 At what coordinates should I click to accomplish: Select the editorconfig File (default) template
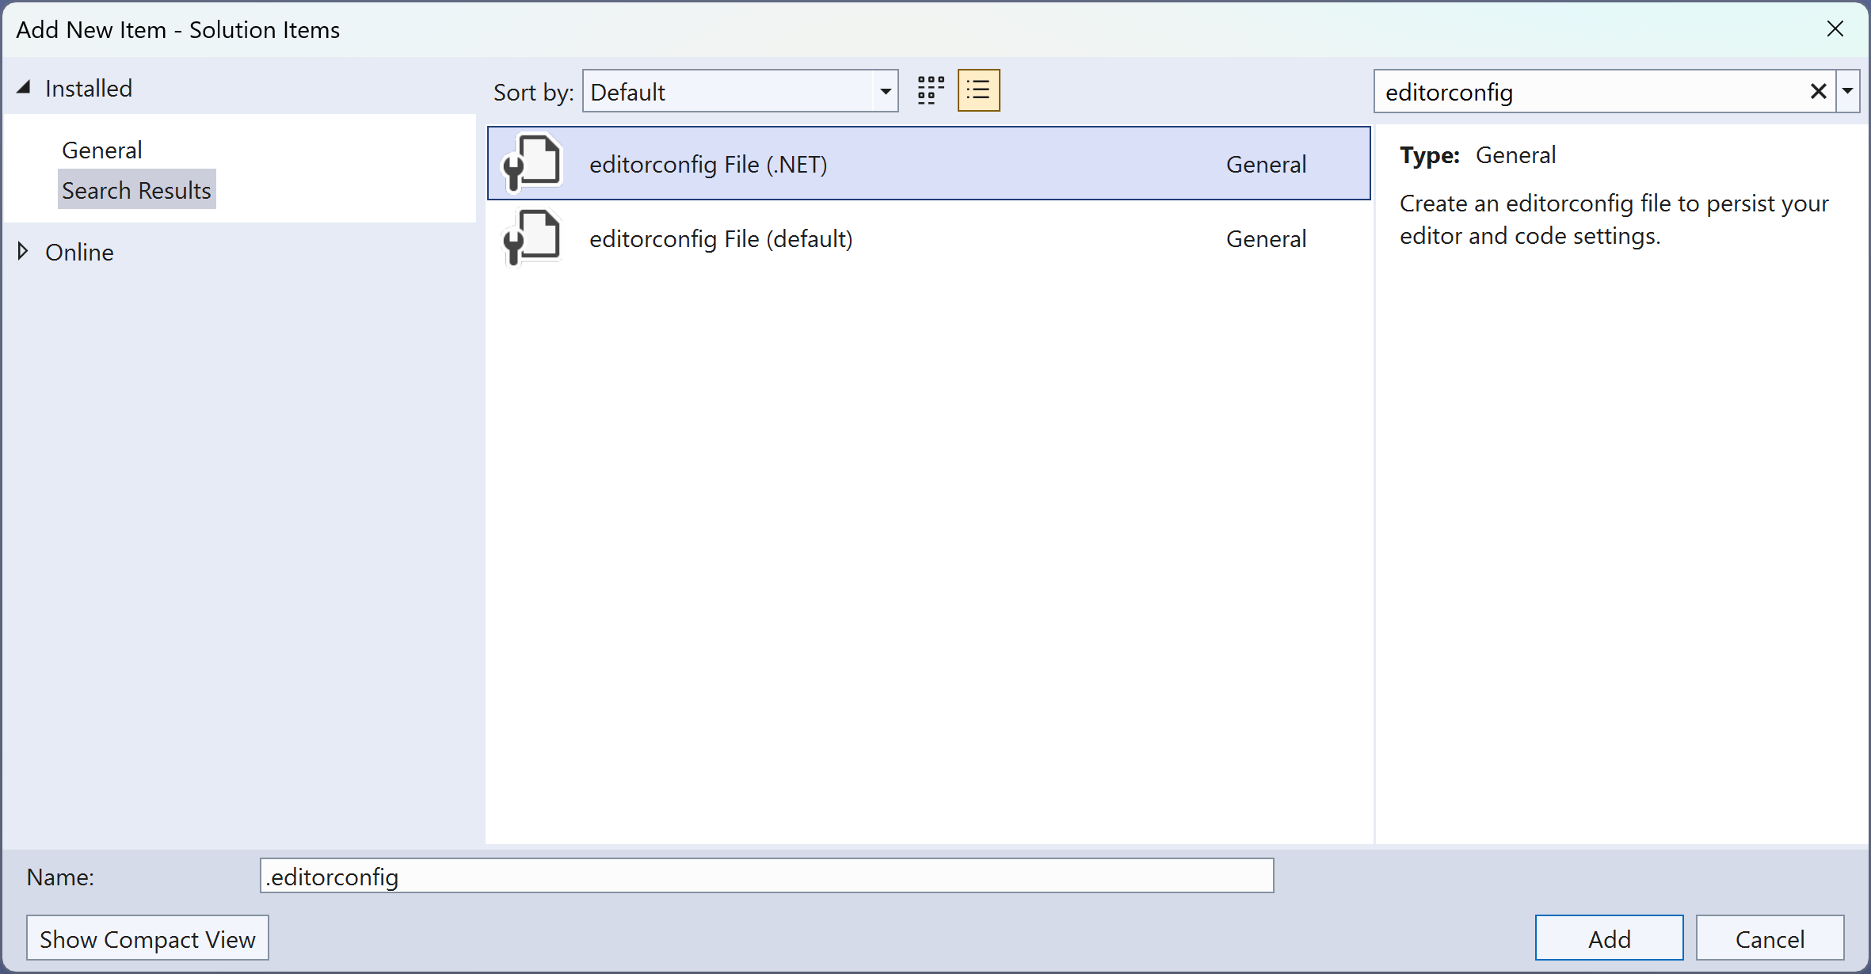[721, 238]
